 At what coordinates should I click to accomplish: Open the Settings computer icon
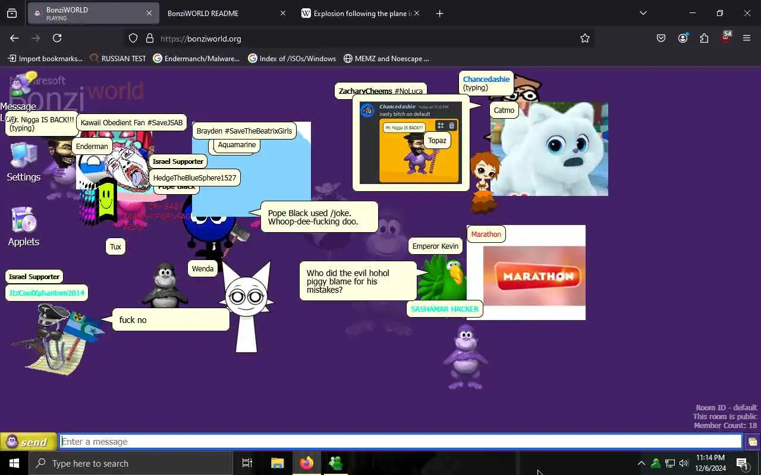click(x=23, y=156)
